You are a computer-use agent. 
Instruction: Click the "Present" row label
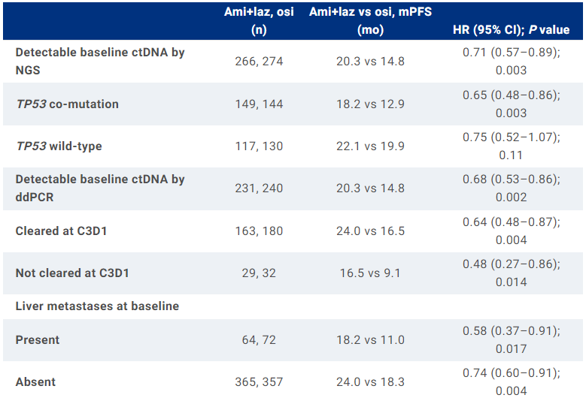pos(38,340)
